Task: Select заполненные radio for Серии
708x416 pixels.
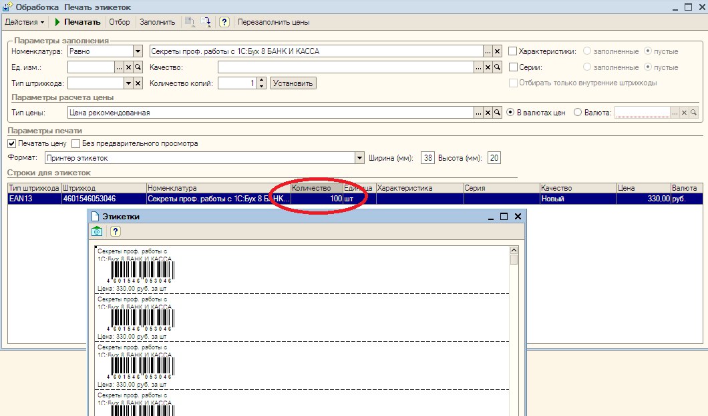Action: pos(587,67)
